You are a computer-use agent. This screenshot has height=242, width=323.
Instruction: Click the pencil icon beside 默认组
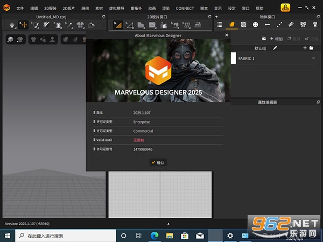click(x=275, y=48)
